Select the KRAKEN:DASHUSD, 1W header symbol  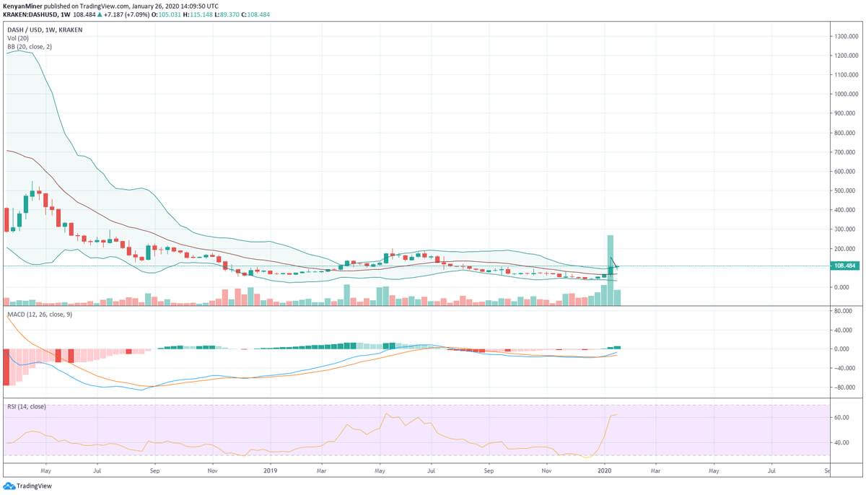37,14
